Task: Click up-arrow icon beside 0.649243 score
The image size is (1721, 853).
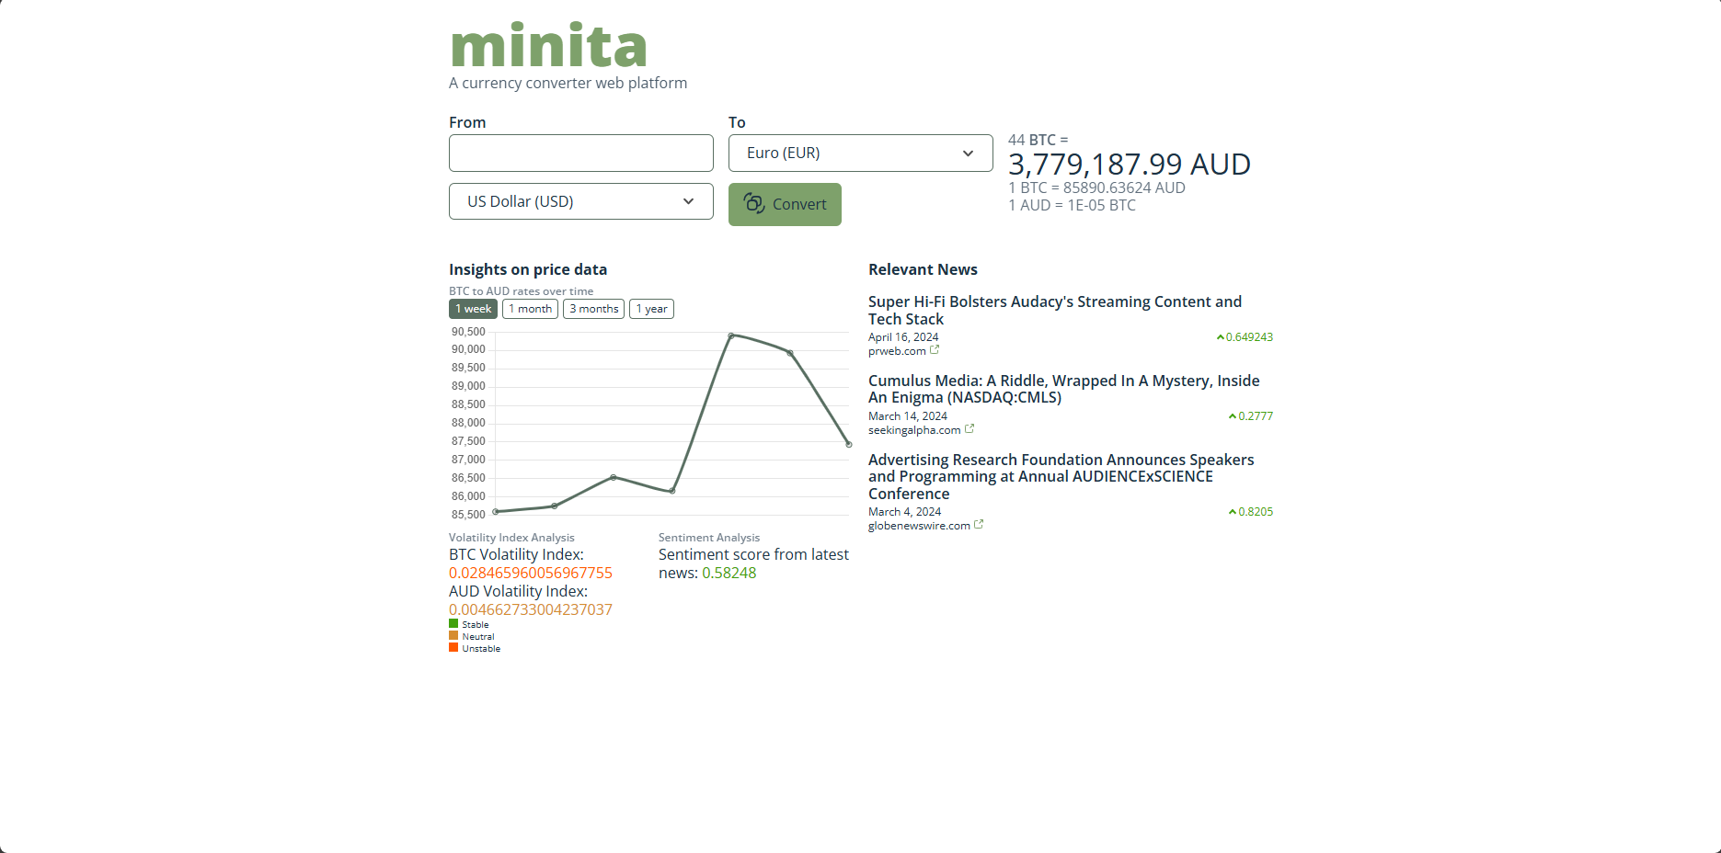Action: click(1221, 337)
